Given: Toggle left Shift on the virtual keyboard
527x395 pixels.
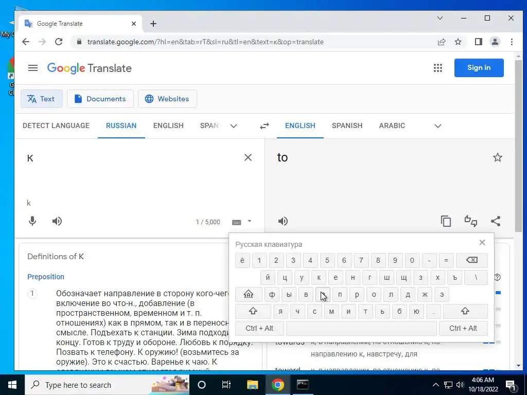Looking at the screenshot, I should point(253,311).
